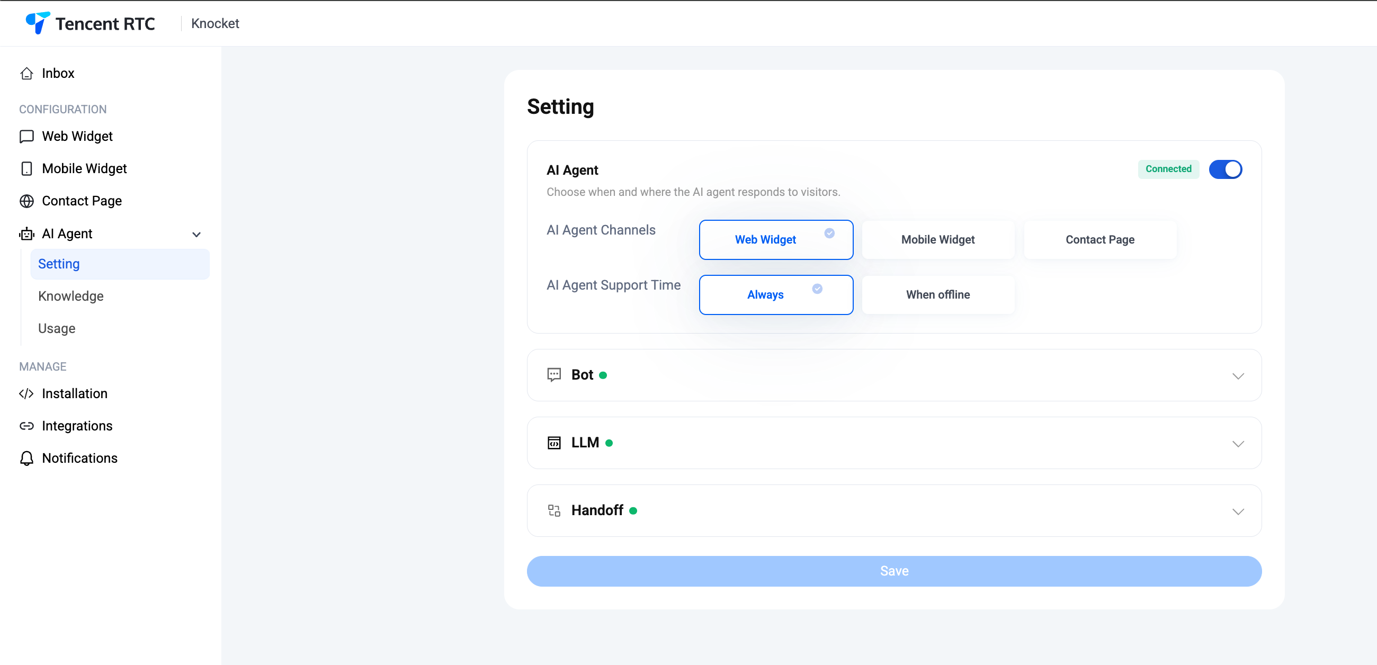This screenshot has height=665, width=1377.
Task: Click the Installation code brackets icon
Action: coord(26,393)
